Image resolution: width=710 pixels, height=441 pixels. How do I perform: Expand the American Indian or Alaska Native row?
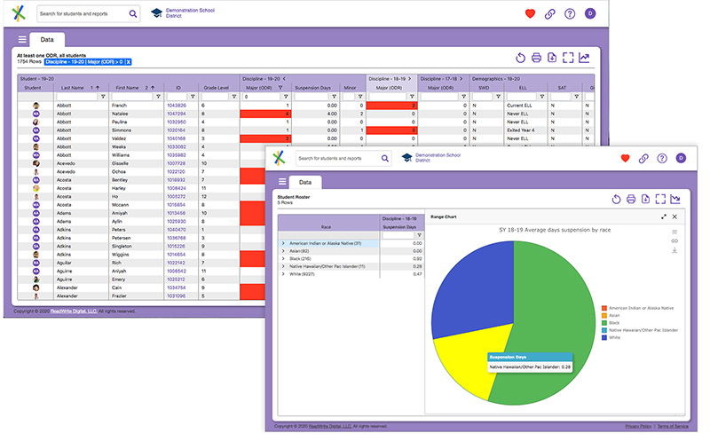283,242
